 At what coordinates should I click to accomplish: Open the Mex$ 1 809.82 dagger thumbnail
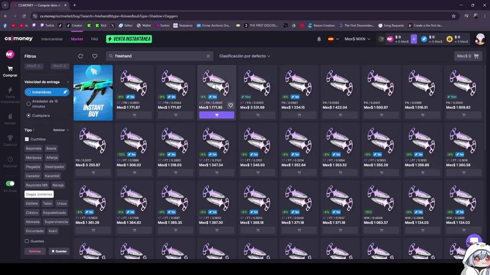[x=464, y=82]
